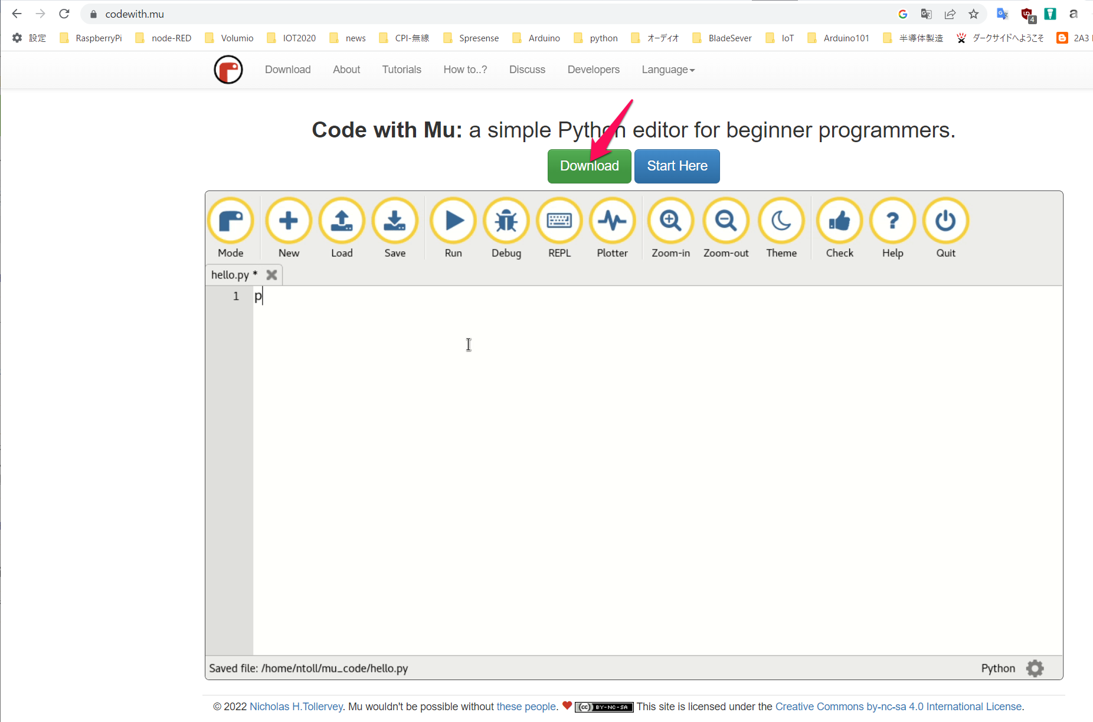Open the ダークサイドへようこそ bookmark
1093x722 pixels.
(x=1000, y=38)
